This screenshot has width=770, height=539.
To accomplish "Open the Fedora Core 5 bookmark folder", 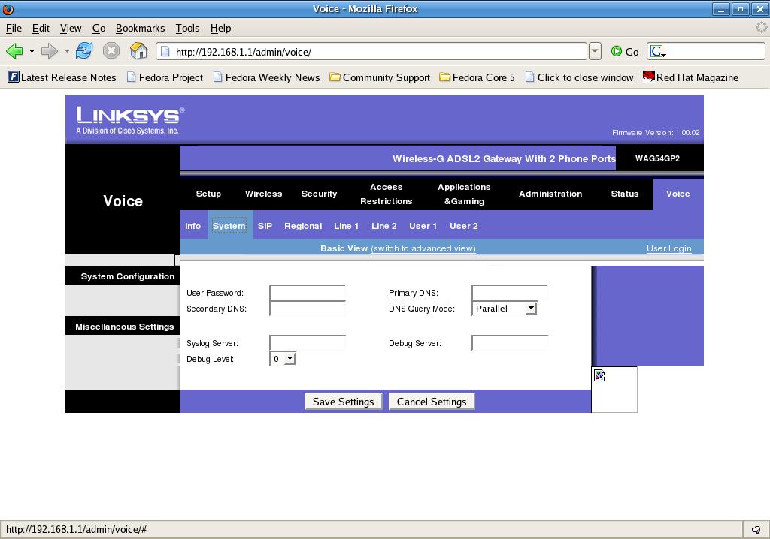I will click(x=477, y=77).
